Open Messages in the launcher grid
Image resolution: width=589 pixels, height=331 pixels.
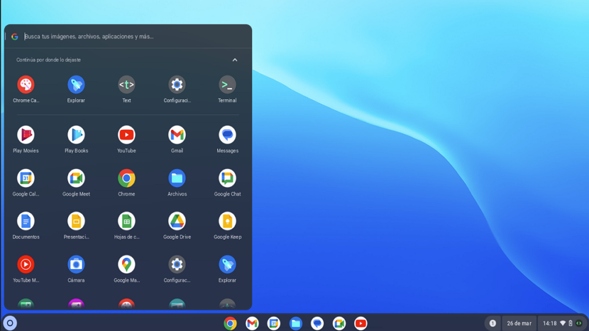click(227, 135)
